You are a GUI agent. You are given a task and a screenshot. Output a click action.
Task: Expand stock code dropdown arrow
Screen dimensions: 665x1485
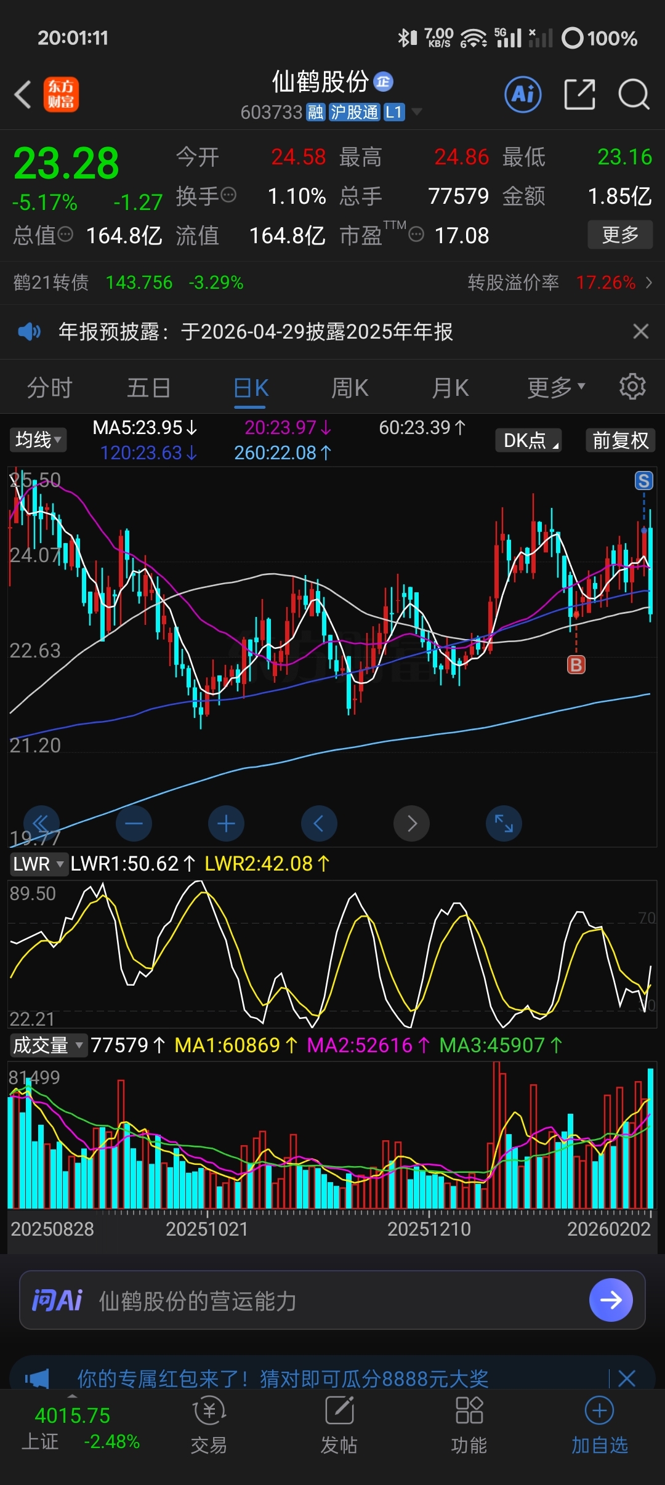click(417, 112)
